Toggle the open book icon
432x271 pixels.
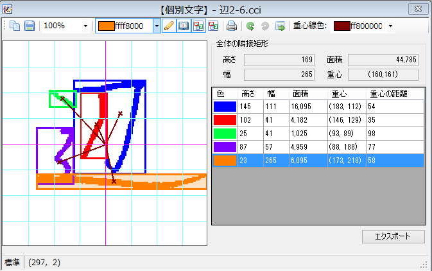(184, 26)
